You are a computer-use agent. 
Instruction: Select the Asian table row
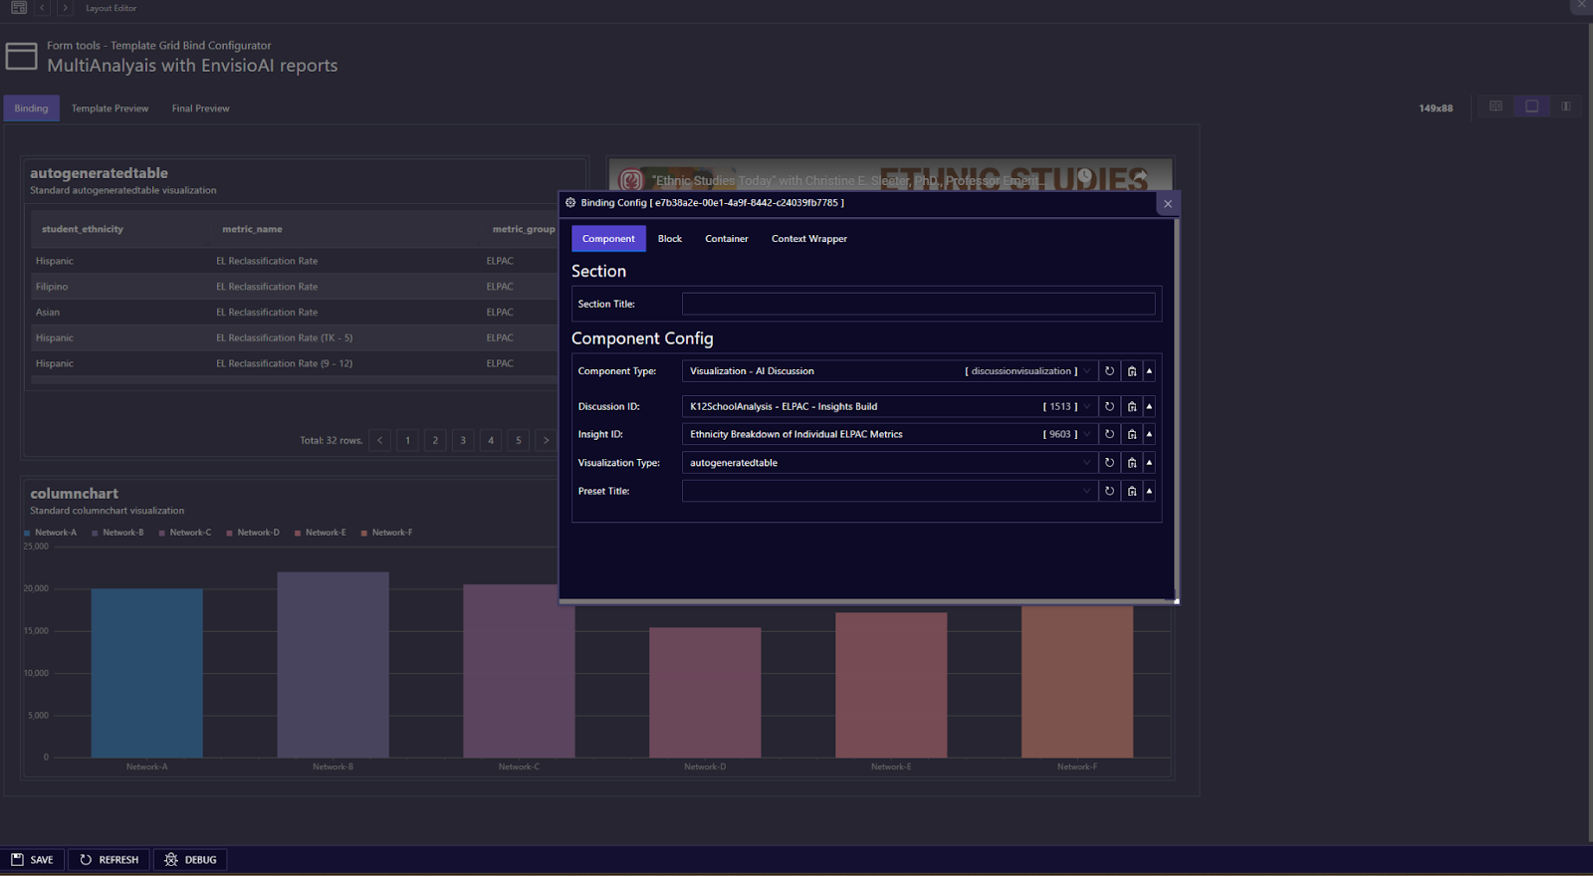pyautogui.click(x=294, y=313)
